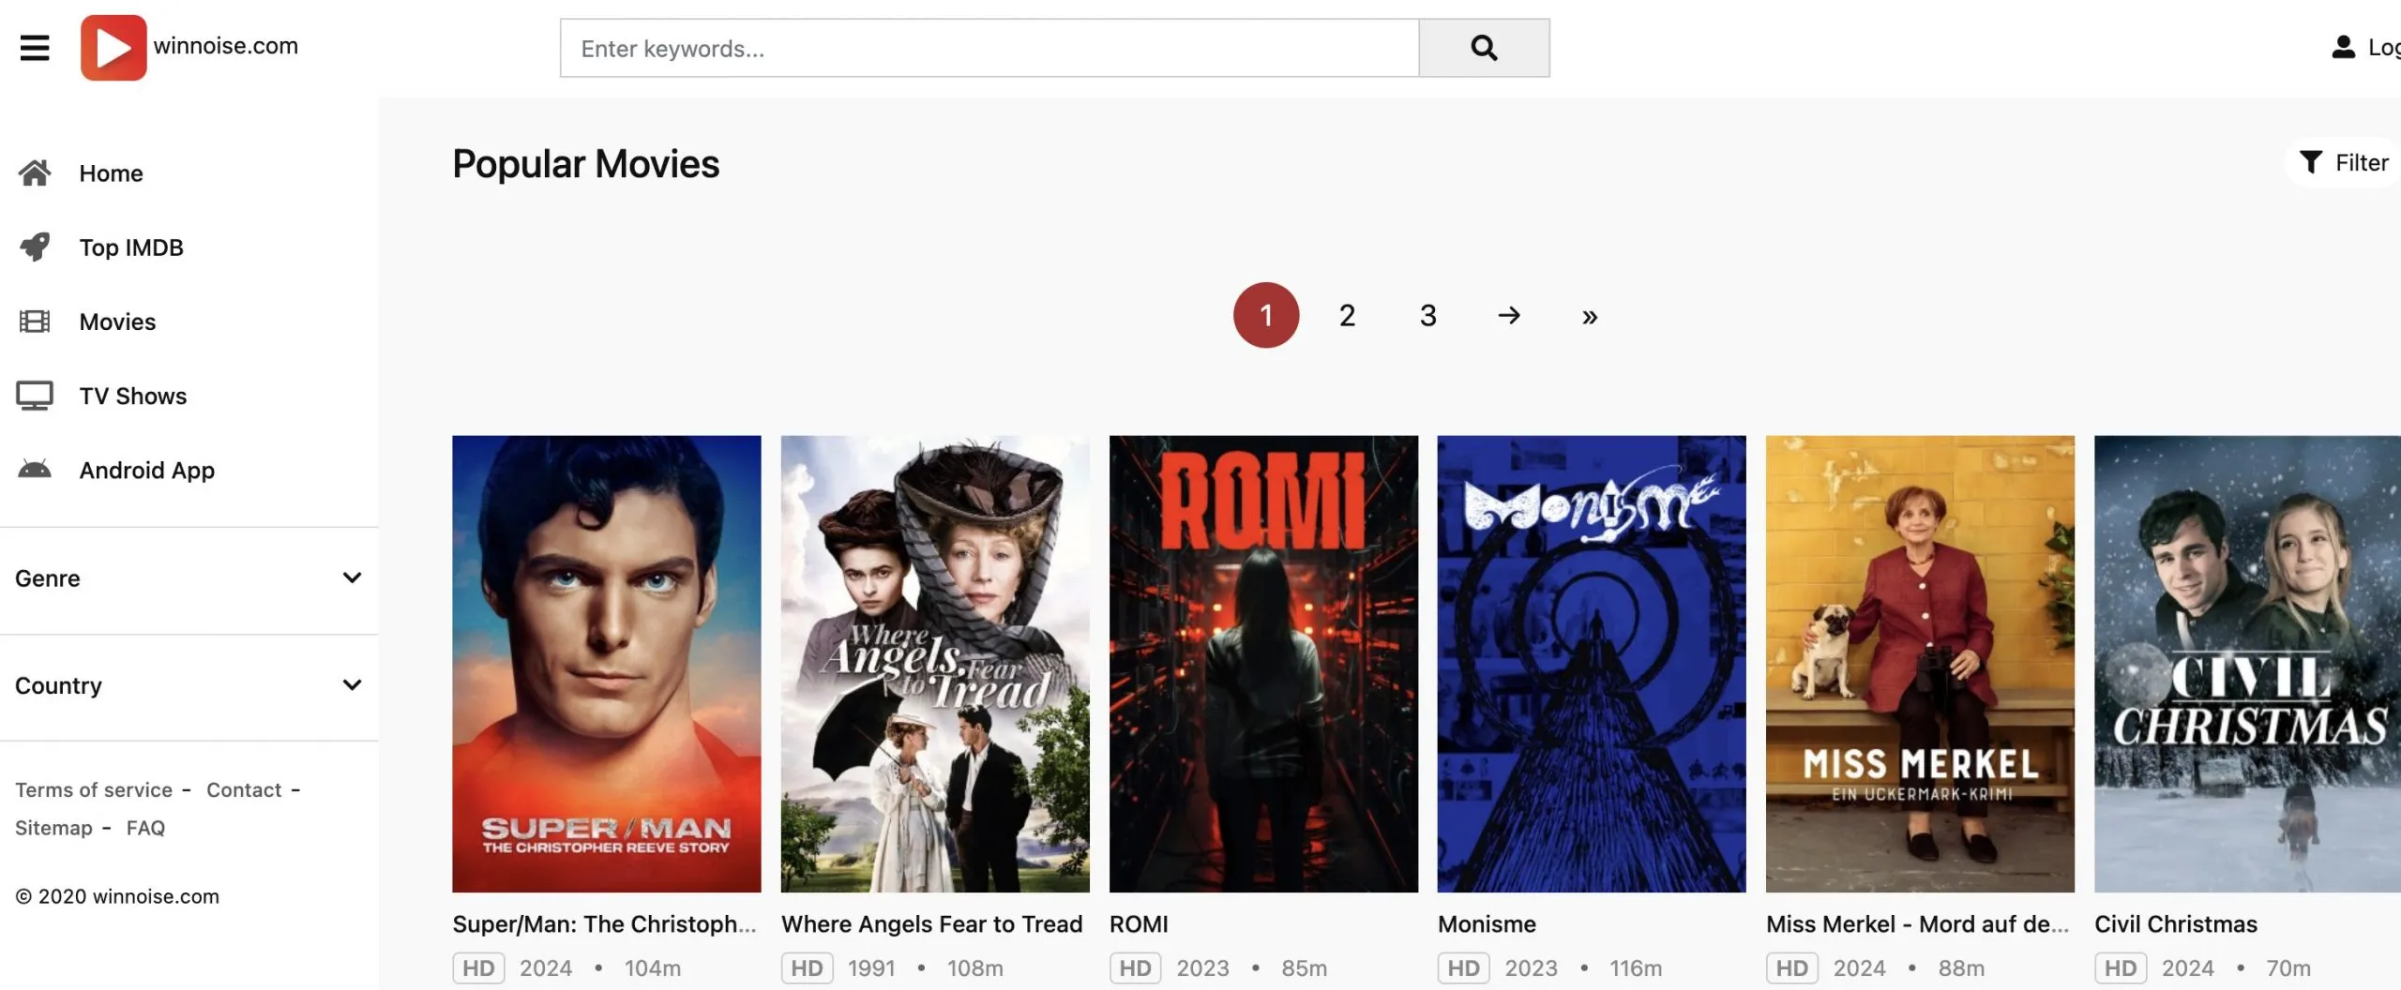
Task: Click the next-page arrow
Action: pos(1509,315)
